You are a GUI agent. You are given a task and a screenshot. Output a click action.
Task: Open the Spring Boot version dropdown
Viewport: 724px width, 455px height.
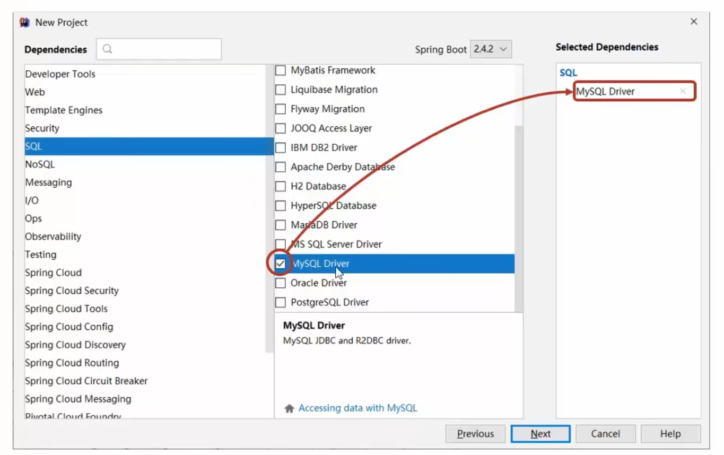491,49
